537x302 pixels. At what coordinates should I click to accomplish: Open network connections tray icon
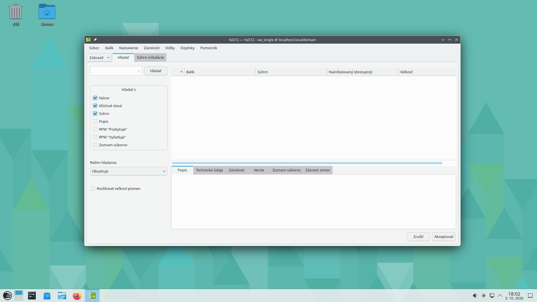(x=492, y=296)
